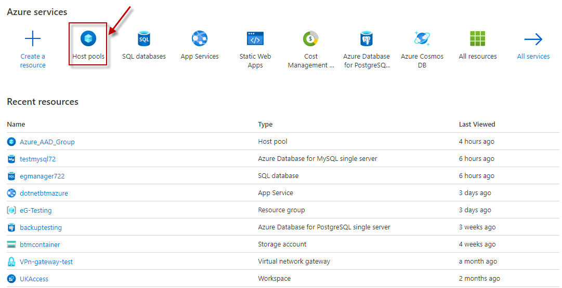The image size is (562, 288).
Task: Click the All services text link
Action: pyautogui.click(x=533, y=56)
